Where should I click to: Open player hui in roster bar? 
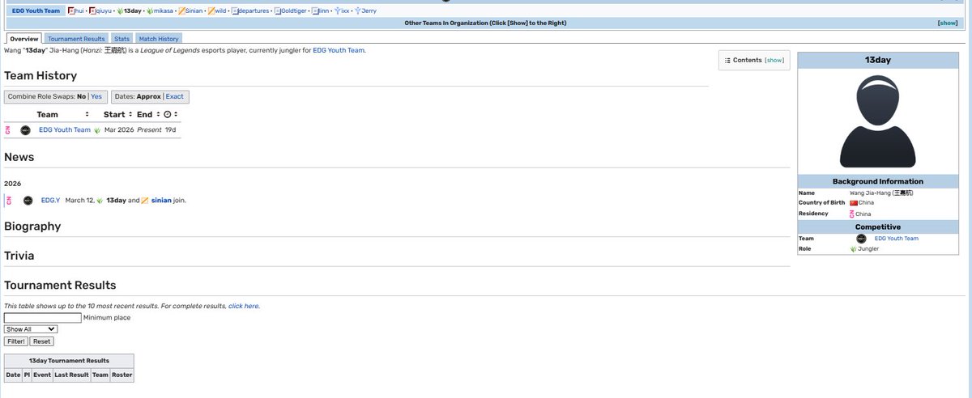(79, 11)
